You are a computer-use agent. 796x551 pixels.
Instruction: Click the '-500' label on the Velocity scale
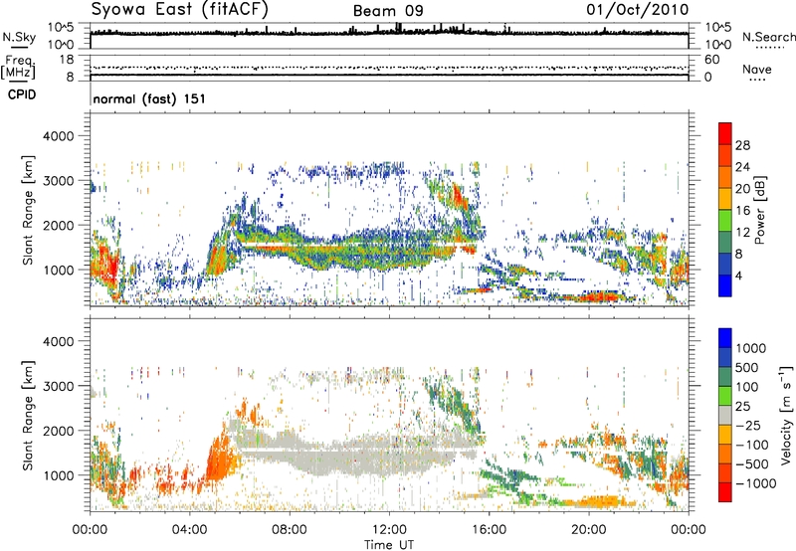click(x=752, y=464)
